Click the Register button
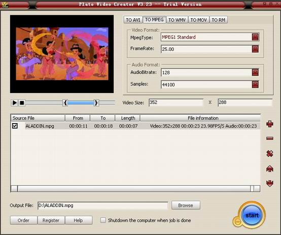Image resolution: width=281 pixels, height=235 pixels. pyautogui.click(x=51, y=220)
